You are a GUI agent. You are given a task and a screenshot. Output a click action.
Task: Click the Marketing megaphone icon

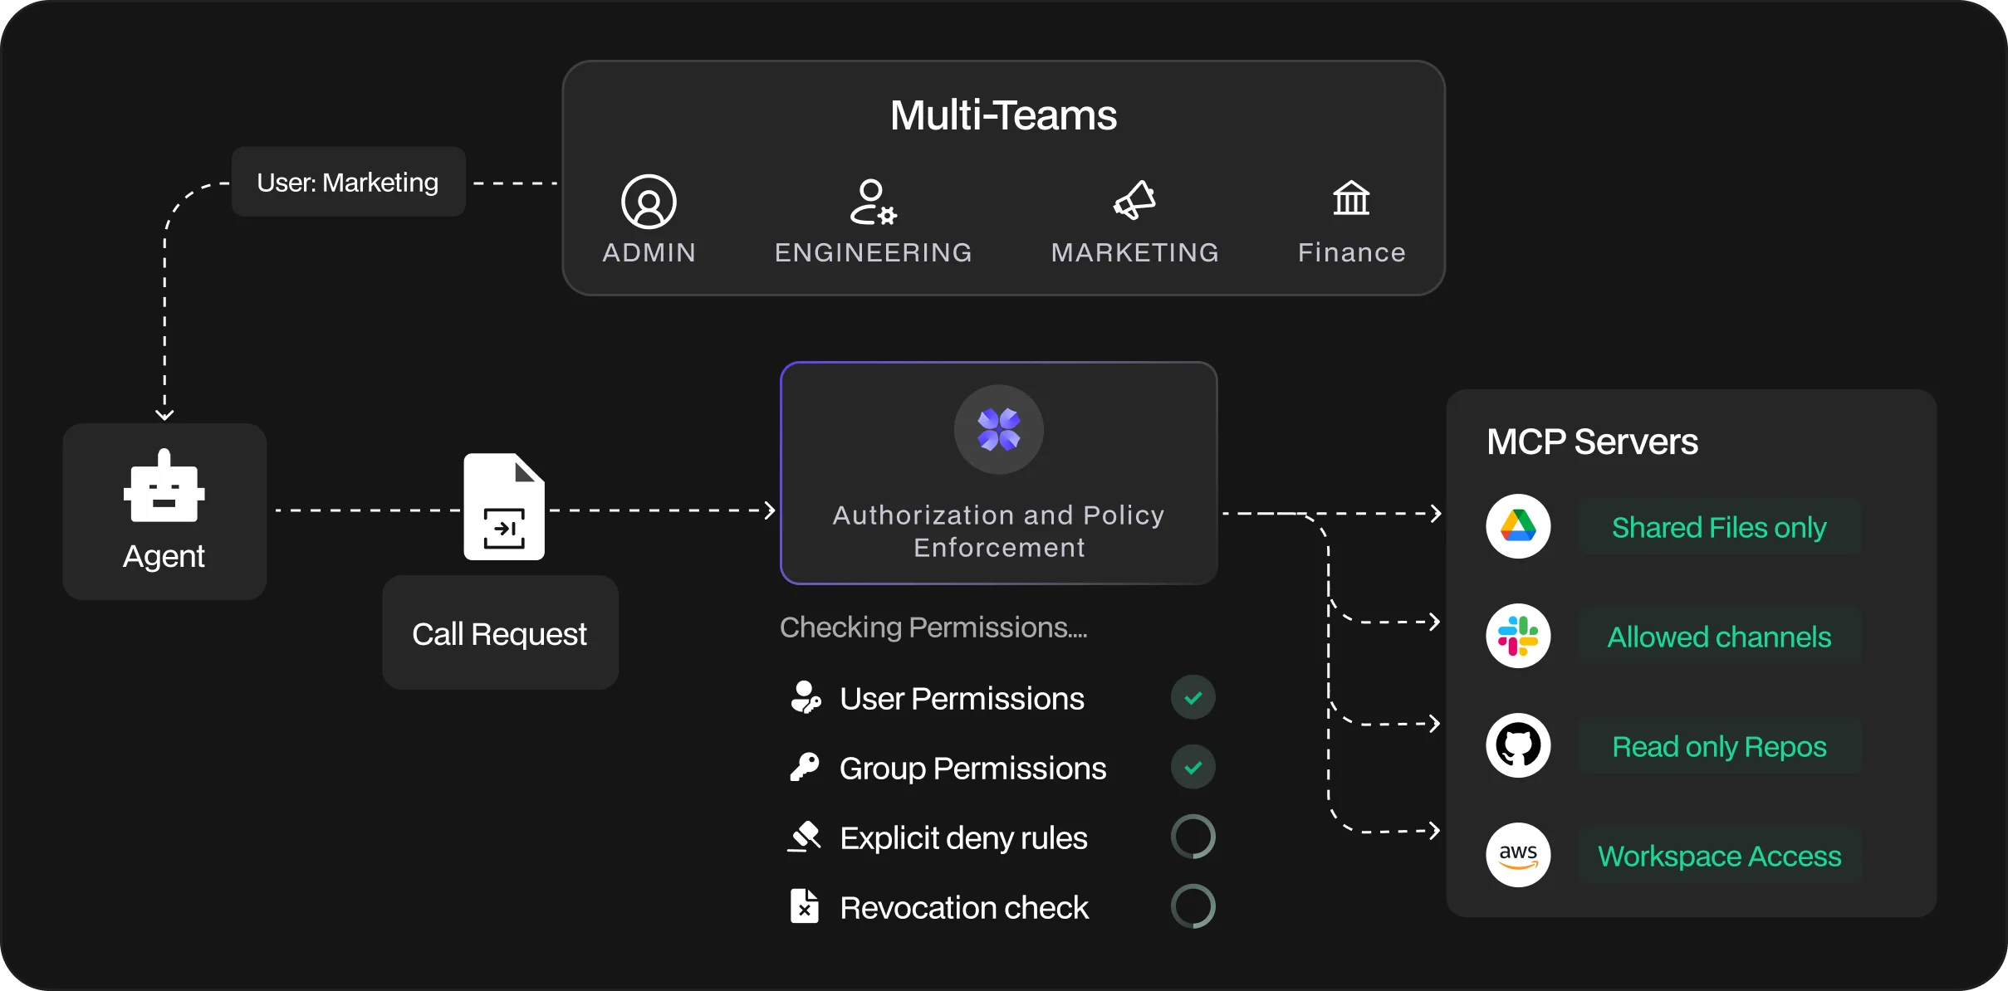point(1134,200)
